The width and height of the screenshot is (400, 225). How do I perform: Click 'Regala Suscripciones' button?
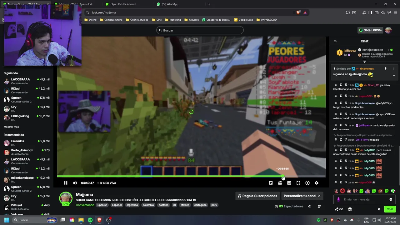(257, 196)
